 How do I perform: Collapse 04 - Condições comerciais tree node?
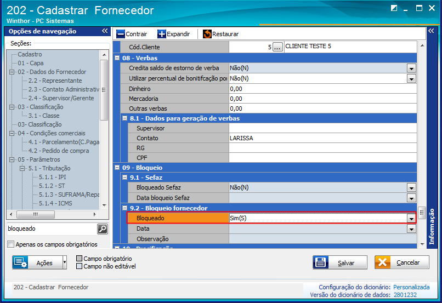(12, 133)
